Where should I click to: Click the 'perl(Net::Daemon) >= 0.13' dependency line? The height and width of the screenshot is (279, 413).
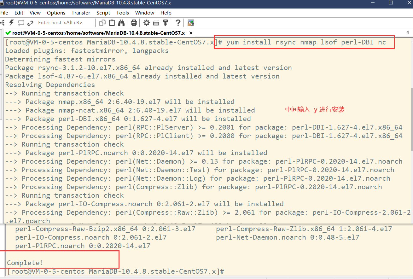tap(204, 161)
